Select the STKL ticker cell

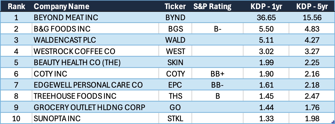pos(175,119)
